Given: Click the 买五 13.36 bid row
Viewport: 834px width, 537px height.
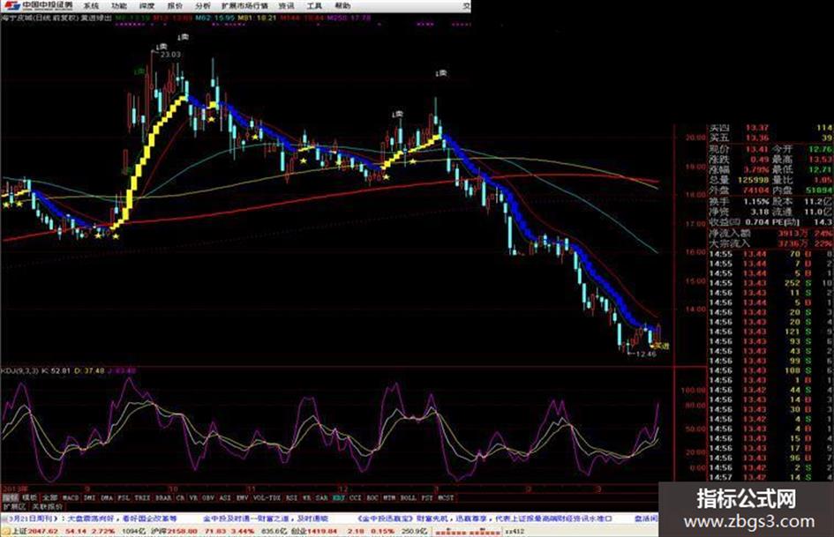Looking at the screenshot, I should click(770, 138).
